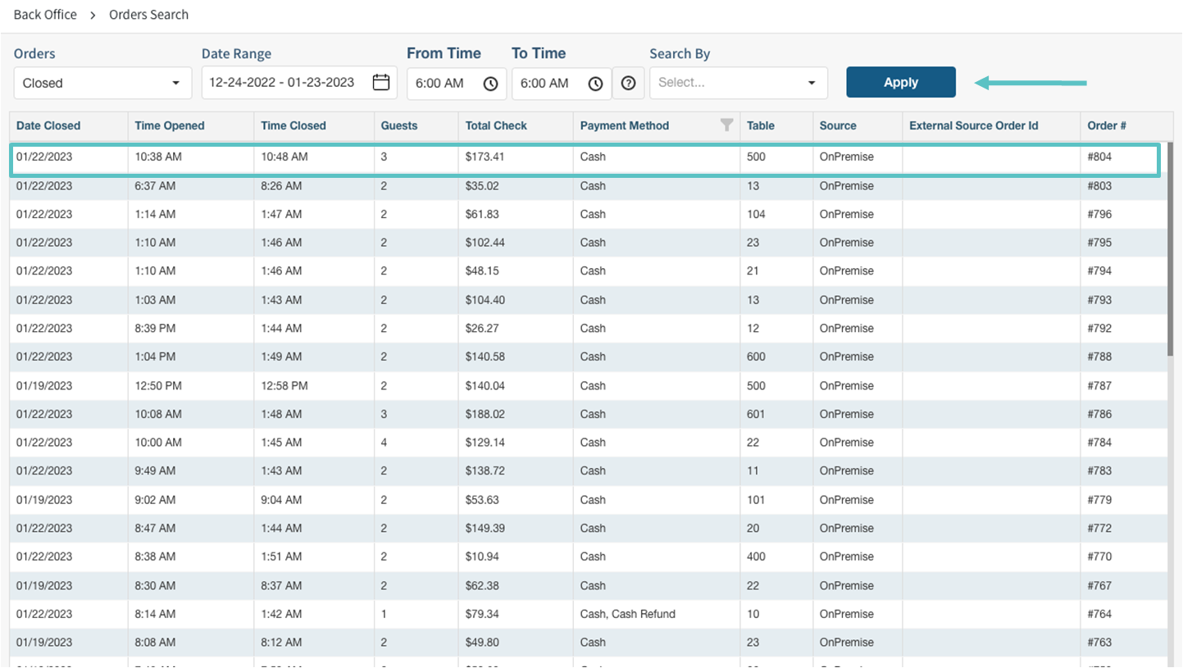Sort by Date Closed column header
Image resolution: width=1183 pixels, height=668 pixels.
point(48,125)
